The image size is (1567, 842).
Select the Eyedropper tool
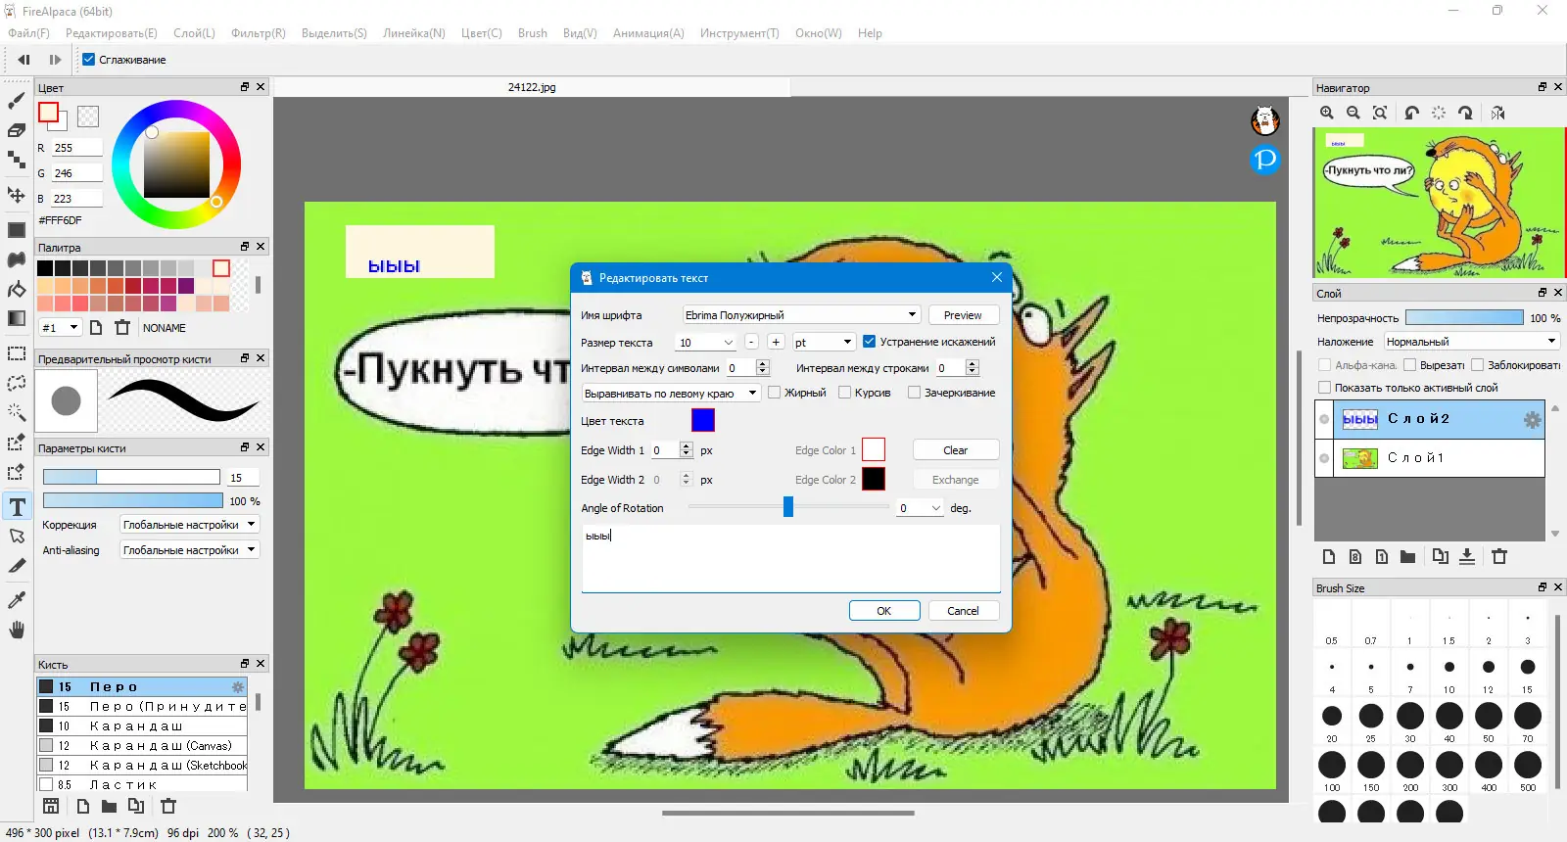(x=17, y=600)
